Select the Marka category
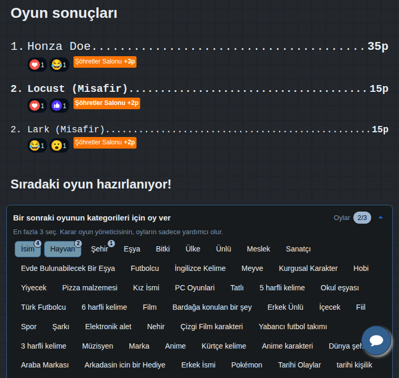The width and height of the screenshot is (399, 378). pyautogui.click(x=139, y=346)
